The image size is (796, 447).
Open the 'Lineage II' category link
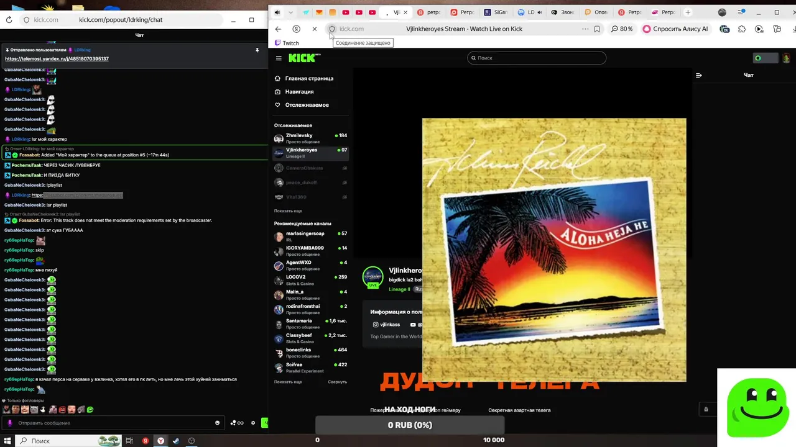tap(399, 289)
